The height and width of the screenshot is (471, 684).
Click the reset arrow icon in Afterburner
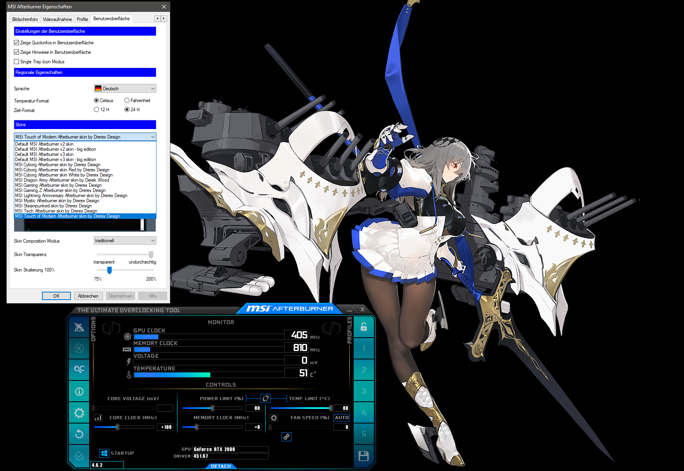pos(79,434)
